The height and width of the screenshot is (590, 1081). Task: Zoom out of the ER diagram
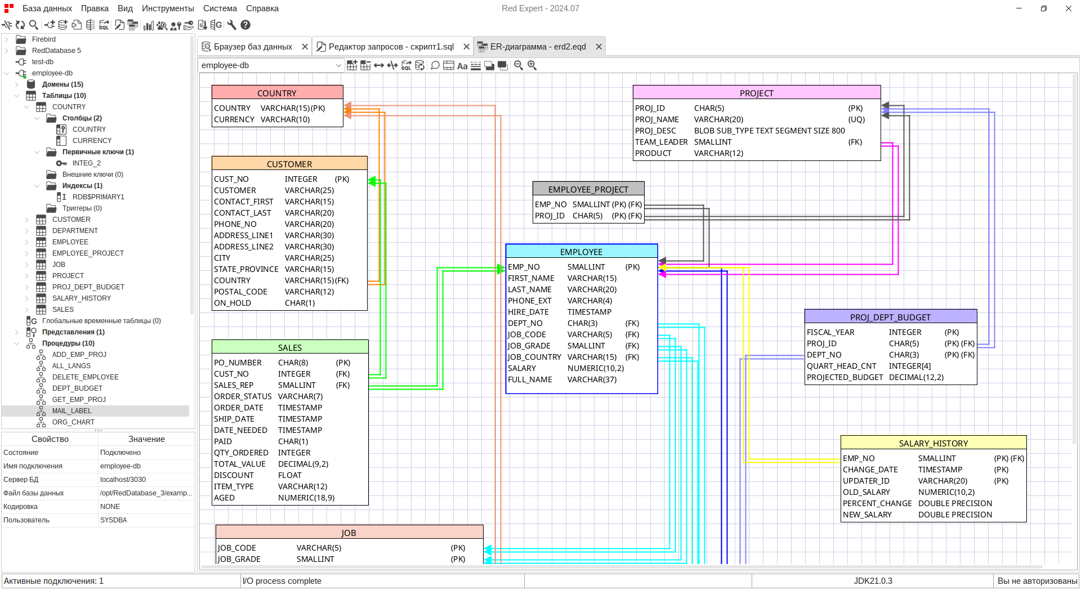click(x=519, y=65)
